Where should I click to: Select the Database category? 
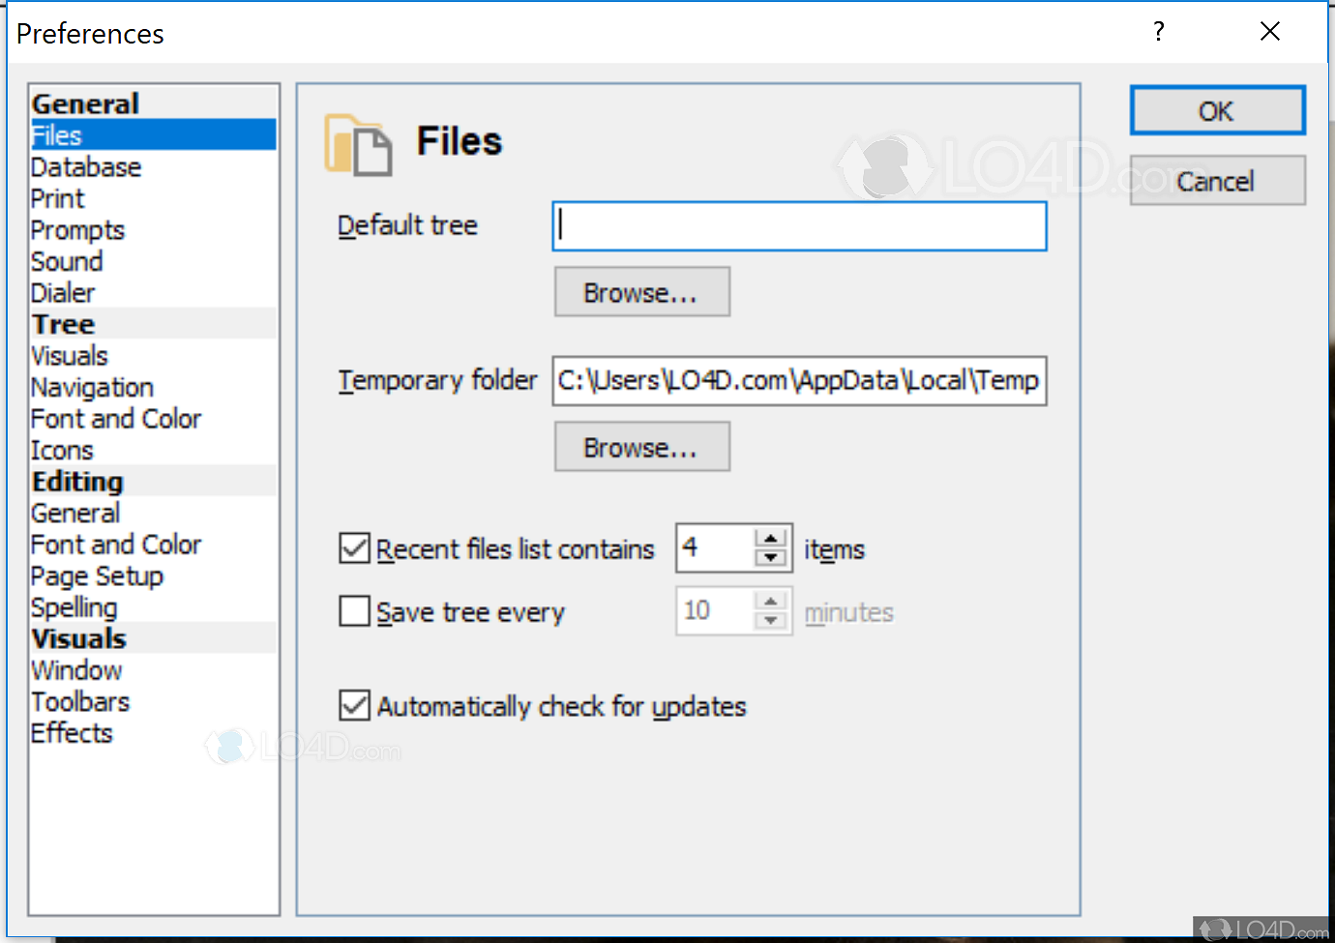coord(86,166)
